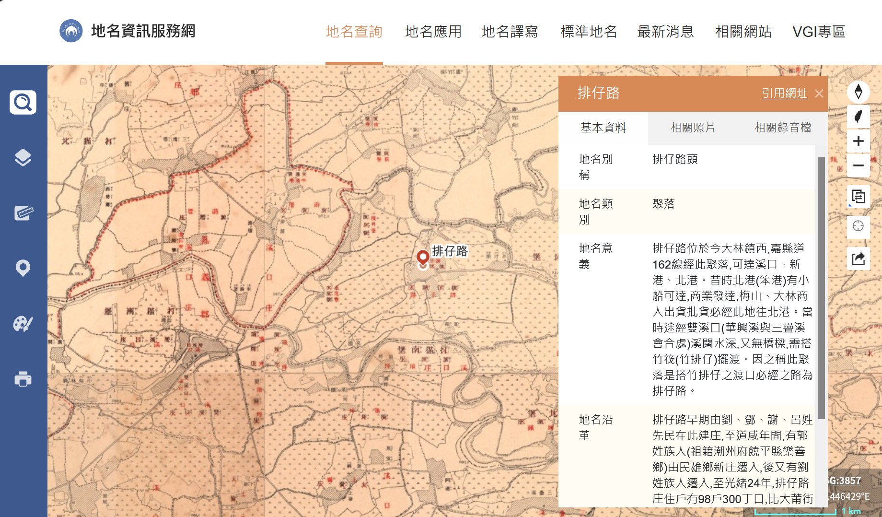Open the 地名應用 menu

(x=433, y=32)
